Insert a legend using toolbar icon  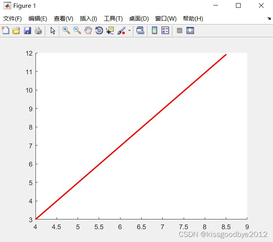click(165, 30)
